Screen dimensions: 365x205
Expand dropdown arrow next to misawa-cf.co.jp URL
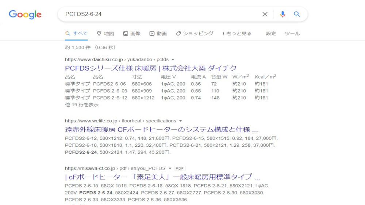pos(170,168)
